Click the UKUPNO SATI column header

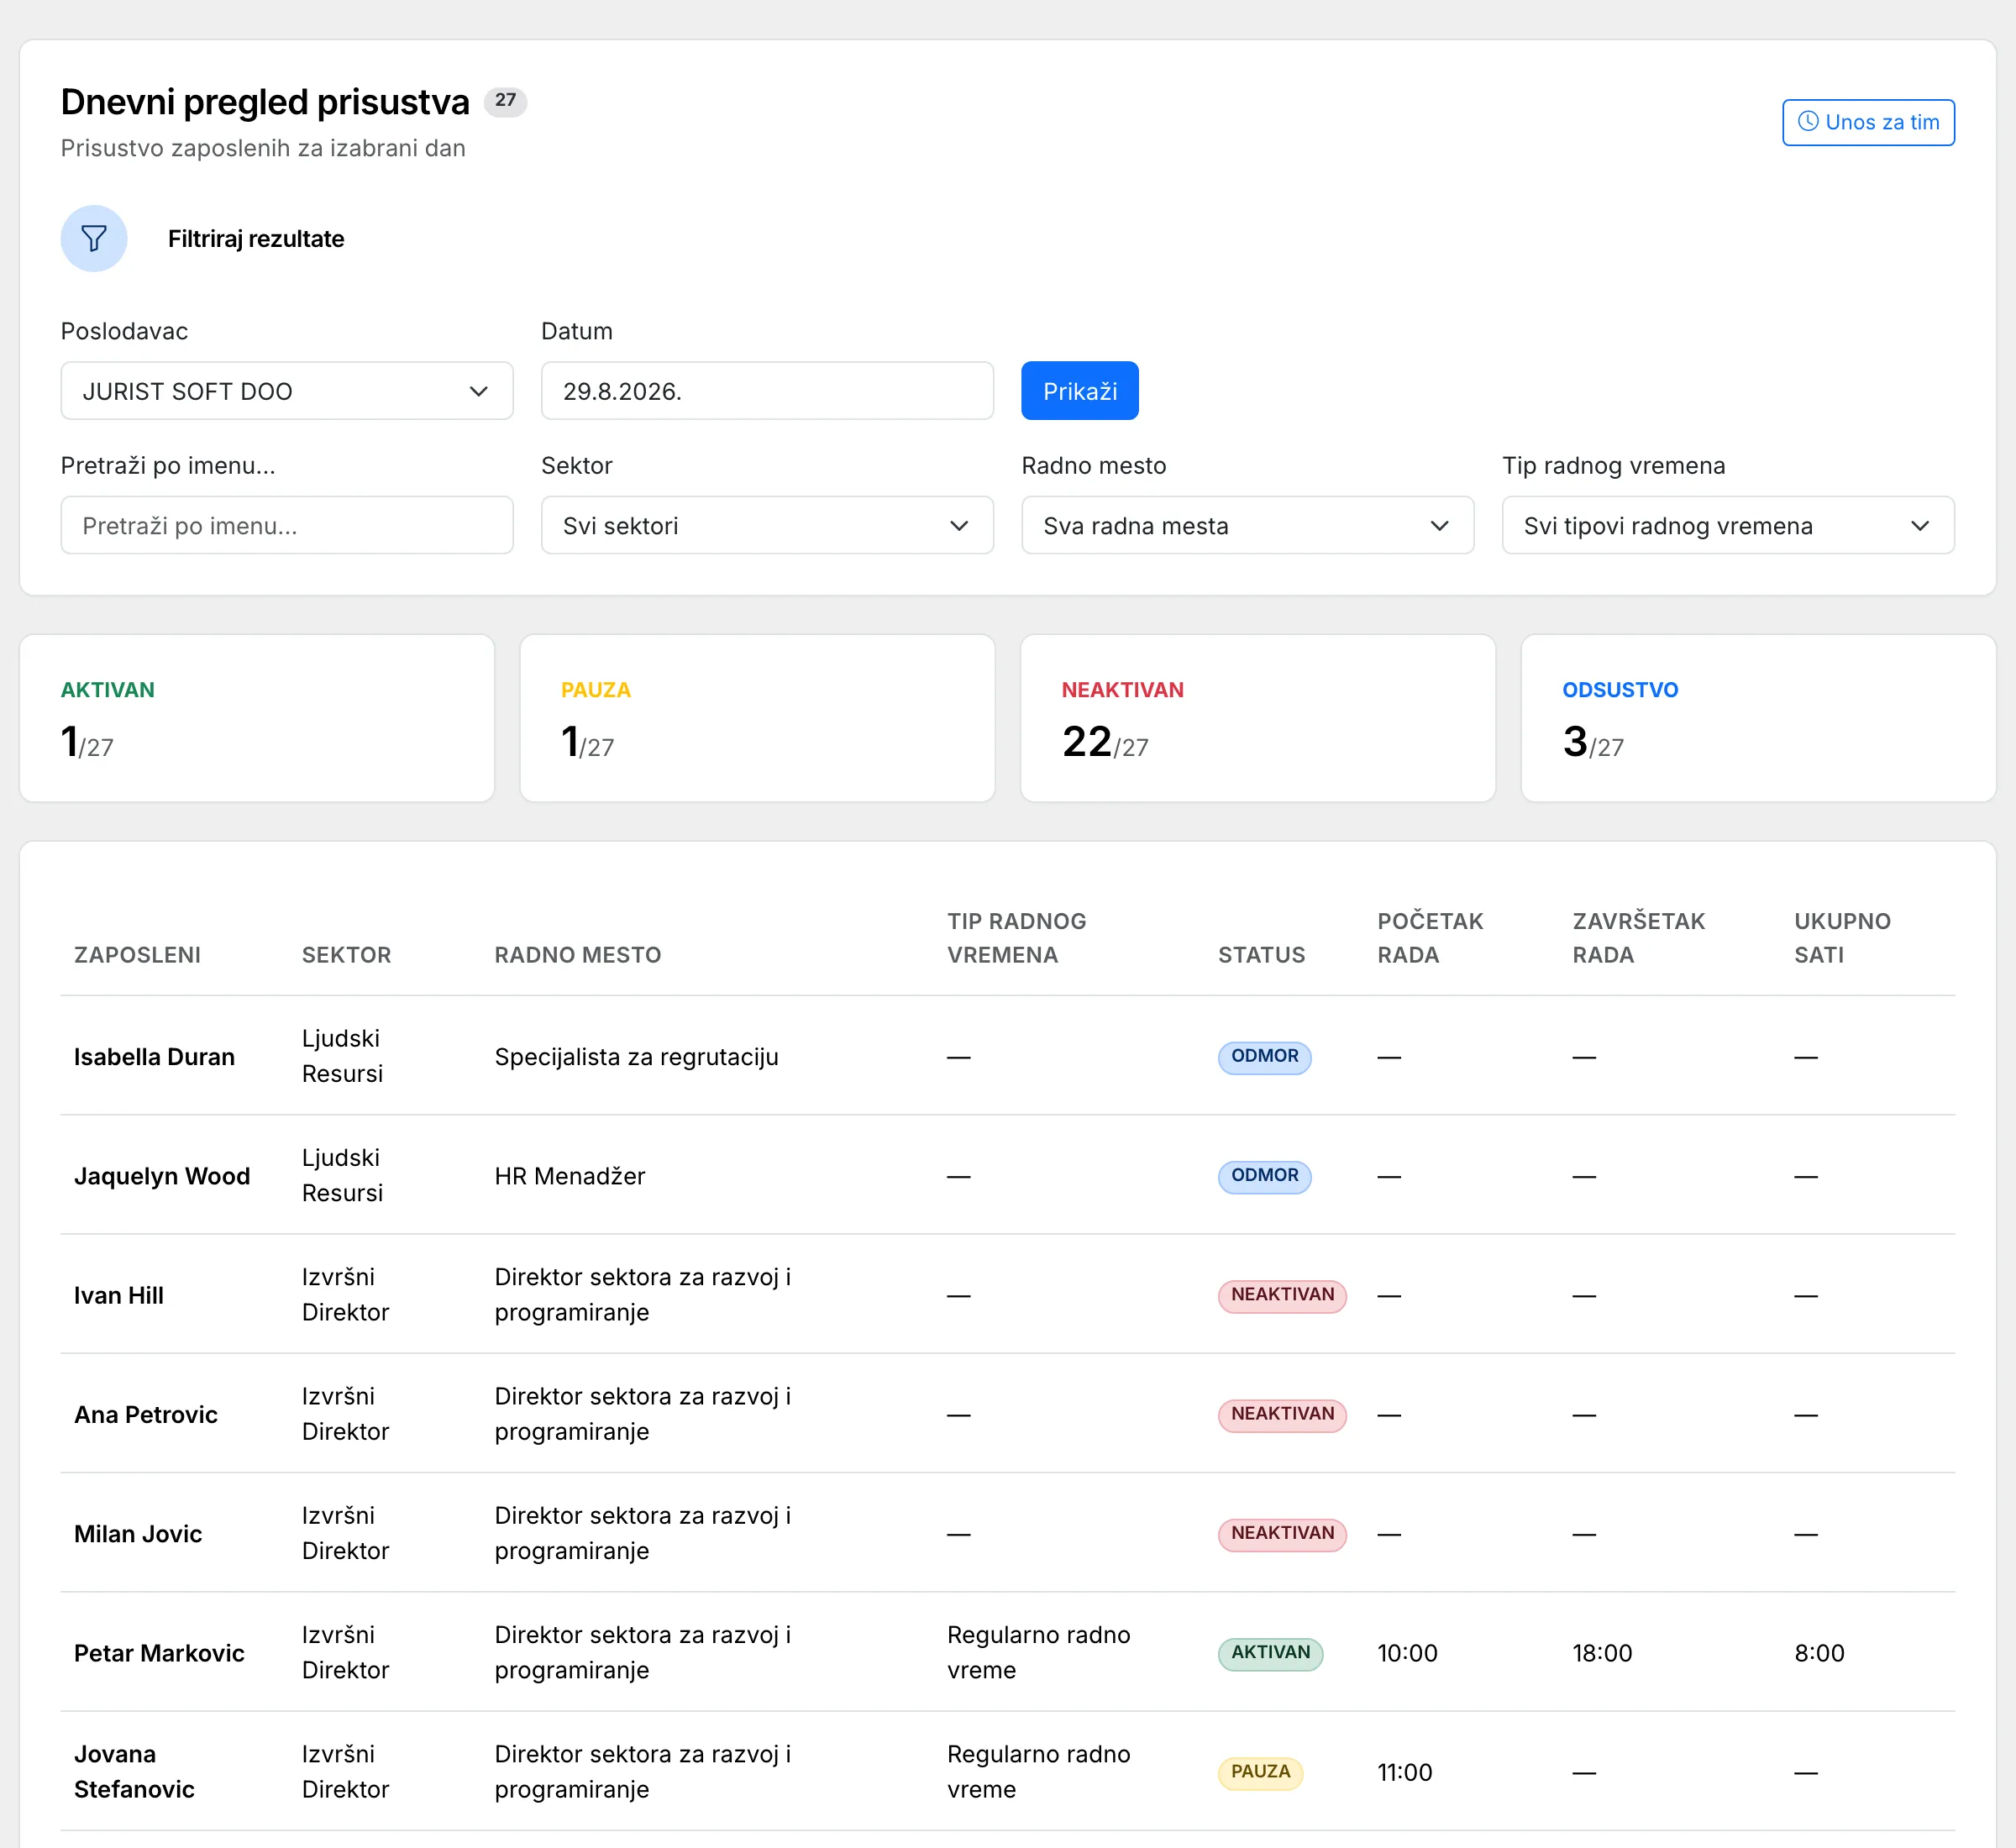point(1842,938)
